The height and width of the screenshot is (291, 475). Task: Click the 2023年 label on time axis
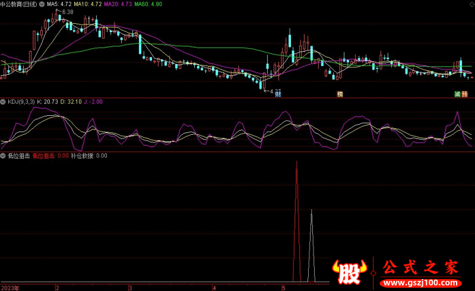[9, 287]
